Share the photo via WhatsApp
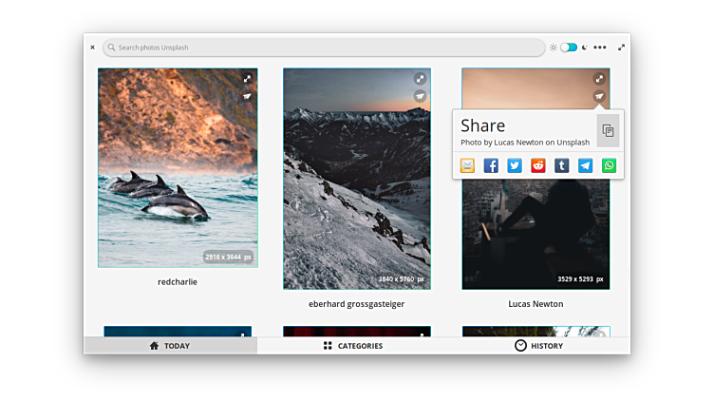Image resolution: width=714 pixels, height=402 pixels. pyautogui.click(x=609, y=165)
